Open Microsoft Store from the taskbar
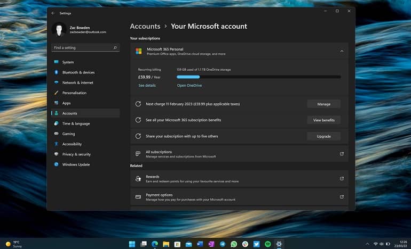The height and width of the screenshot is (249, 411). tap(177, 244)
